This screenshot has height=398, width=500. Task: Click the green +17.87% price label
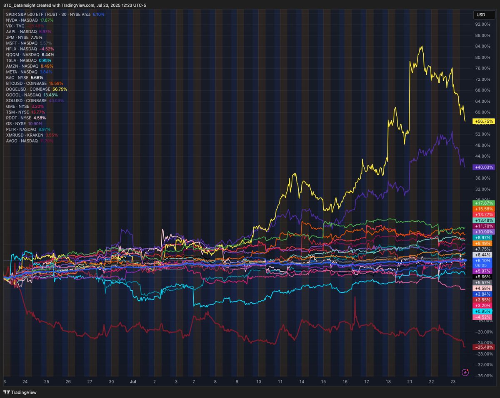483,203
